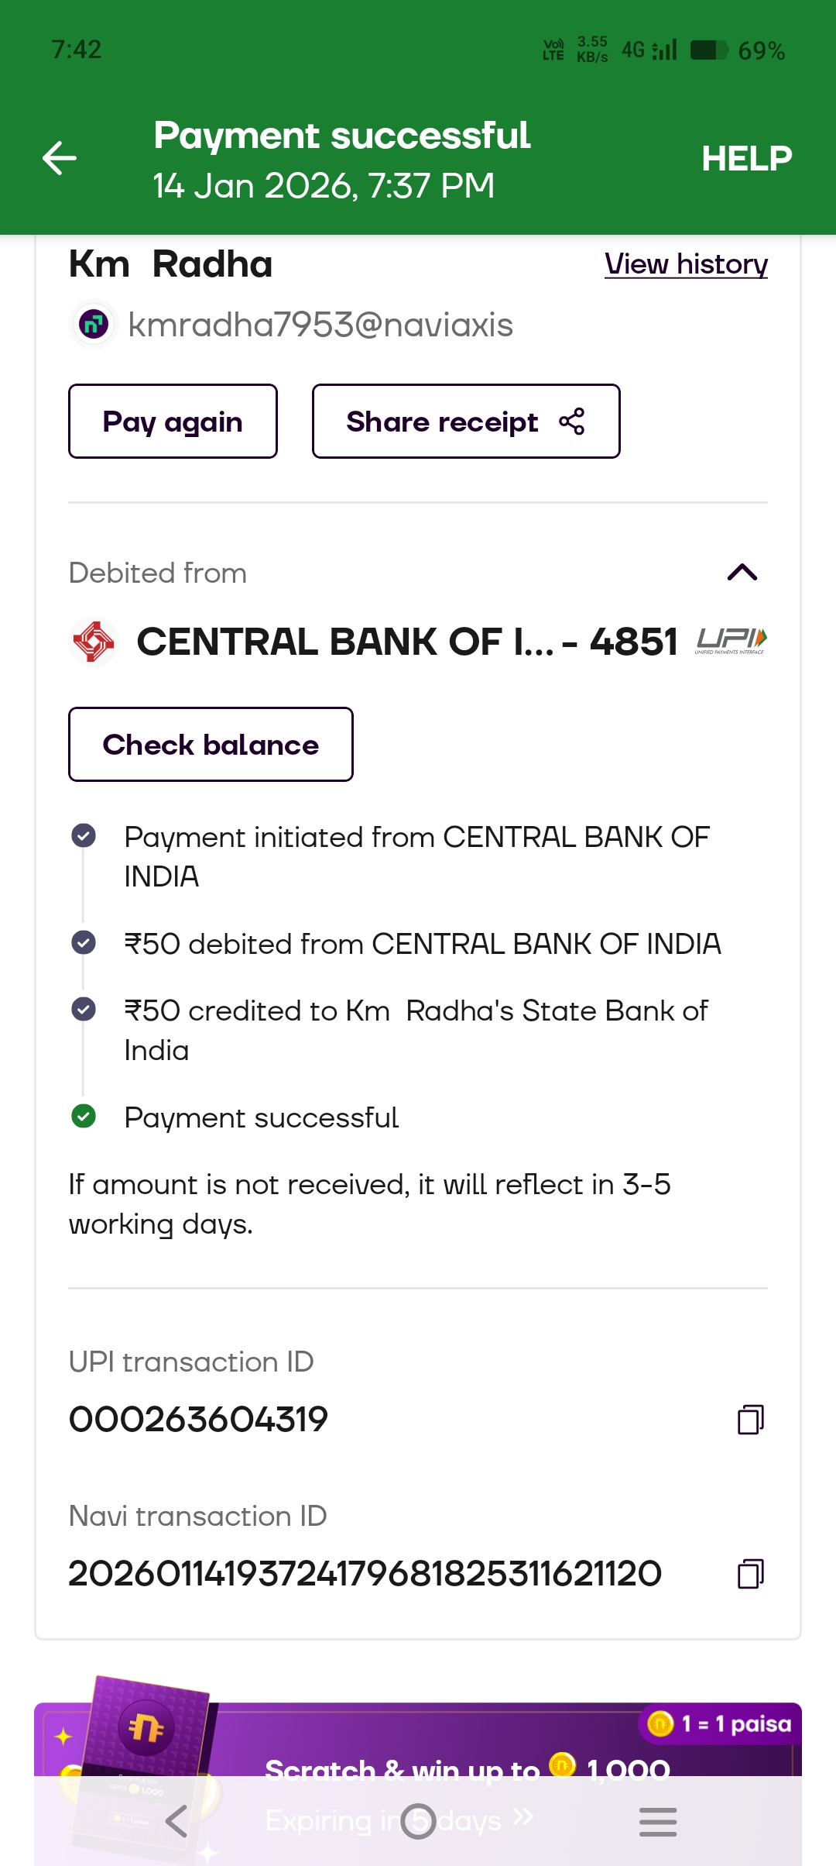Tap the UPI transaction ID number 000263604319
The width and height of the screenshot is (836, 1866).
click(198, 1420)
